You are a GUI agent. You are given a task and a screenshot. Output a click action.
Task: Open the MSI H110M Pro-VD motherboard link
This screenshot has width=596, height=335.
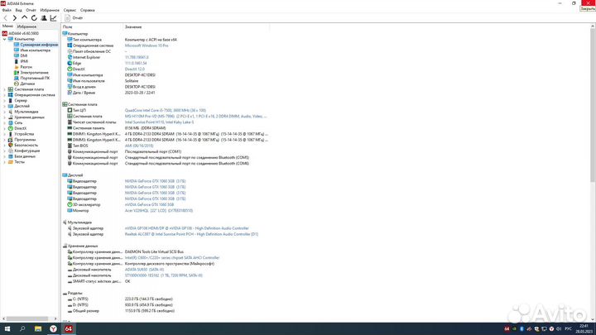[x=195, y=117]
